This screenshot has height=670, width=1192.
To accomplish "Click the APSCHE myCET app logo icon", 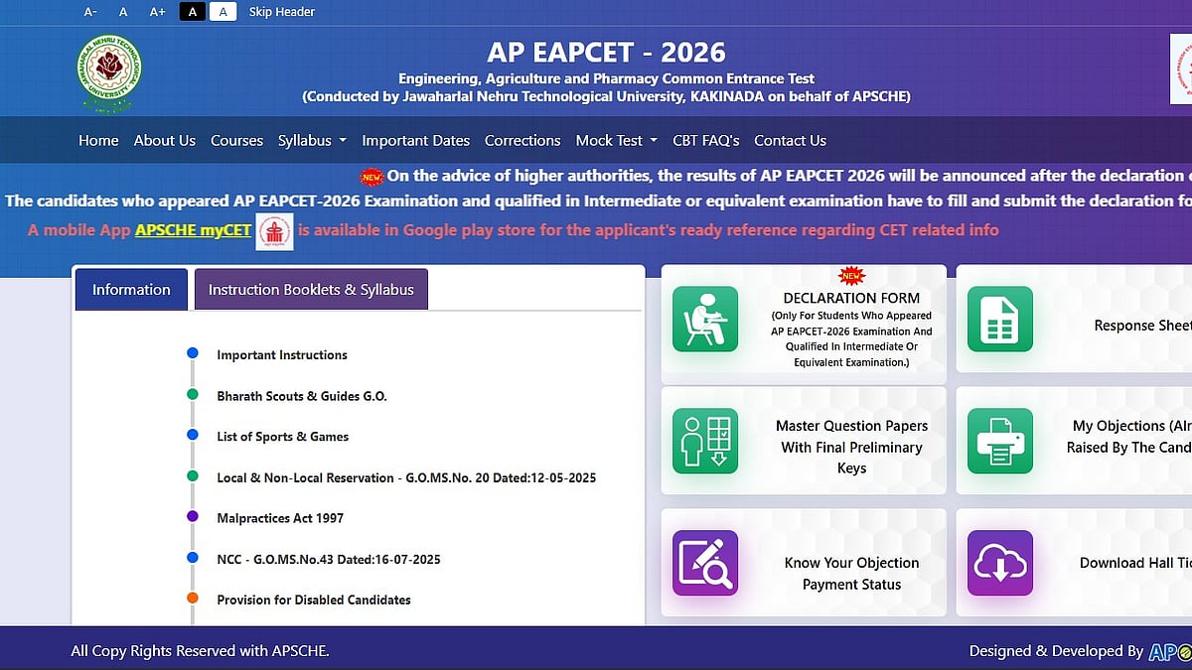I will coord(274,231).
